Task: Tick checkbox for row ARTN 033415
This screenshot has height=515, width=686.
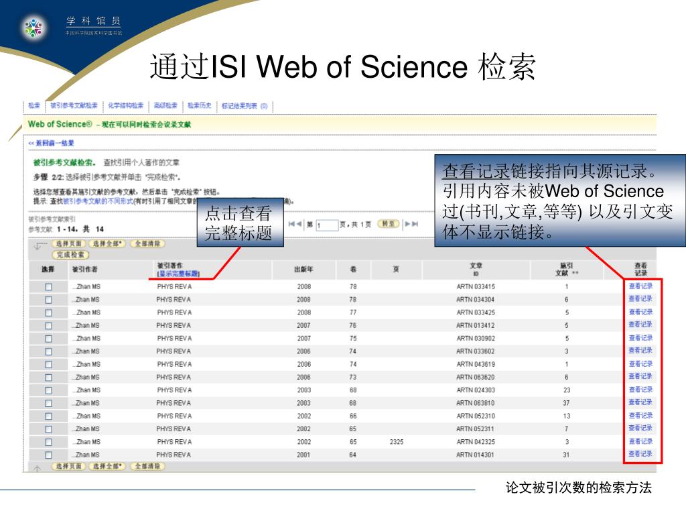Action: [48, 287]
